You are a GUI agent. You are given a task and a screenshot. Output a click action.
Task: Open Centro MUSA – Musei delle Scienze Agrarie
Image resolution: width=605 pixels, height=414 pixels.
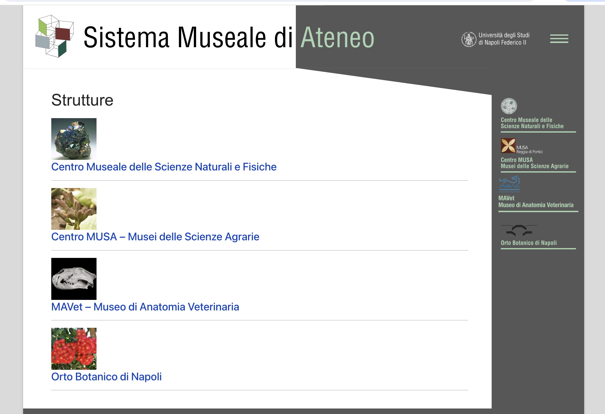[155, 237]
